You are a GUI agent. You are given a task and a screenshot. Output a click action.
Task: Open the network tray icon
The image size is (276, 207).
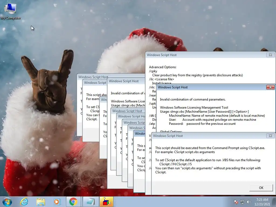pyautogui.click(x=242, y=202)
